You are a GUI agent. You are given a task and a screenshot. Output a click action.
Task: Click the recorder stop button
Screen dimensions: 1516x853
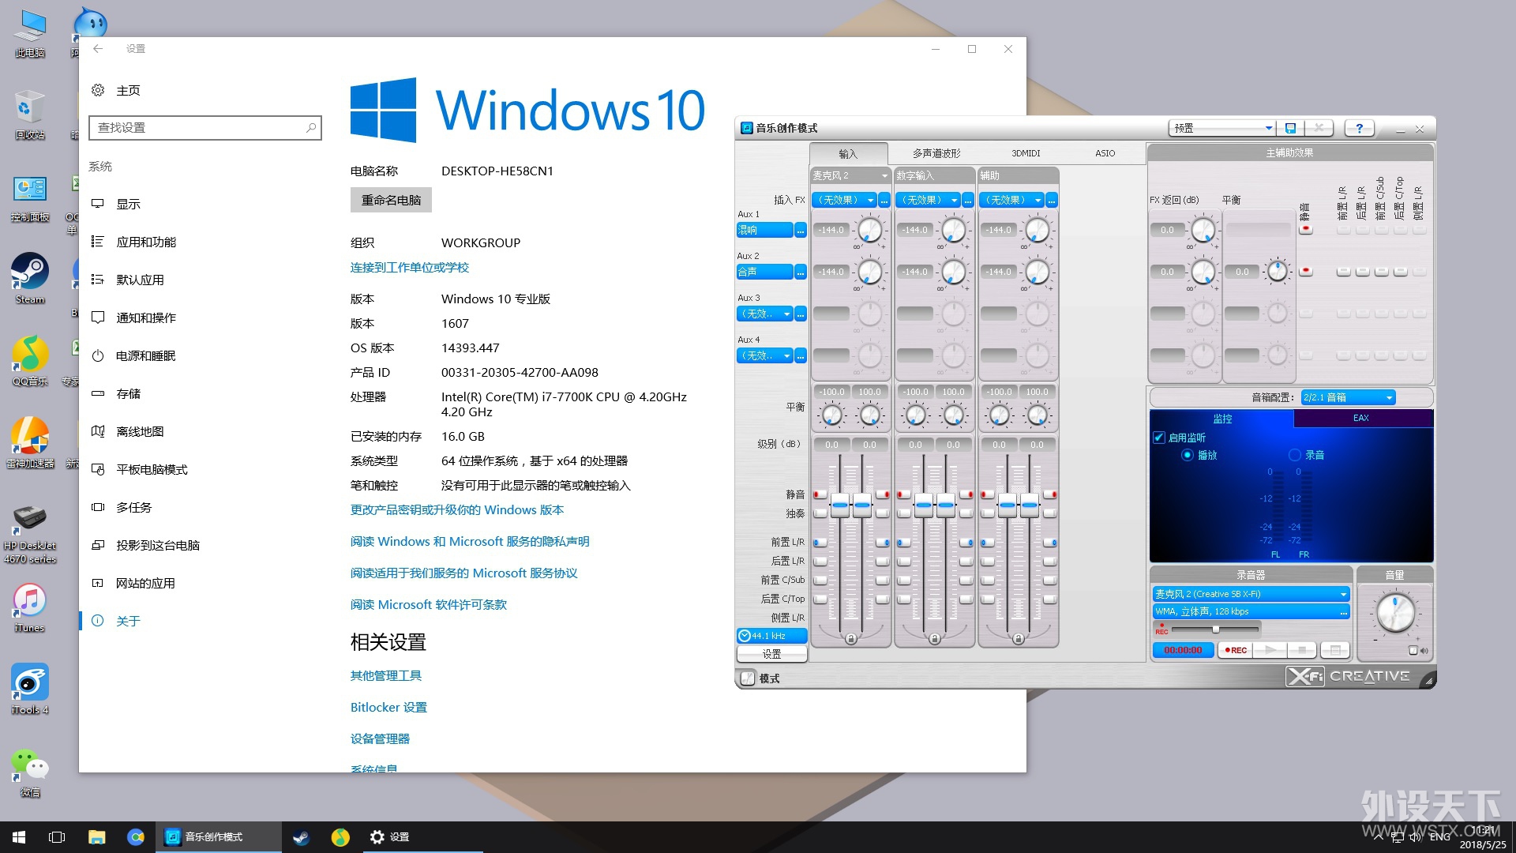click(x=1302, y=650)
